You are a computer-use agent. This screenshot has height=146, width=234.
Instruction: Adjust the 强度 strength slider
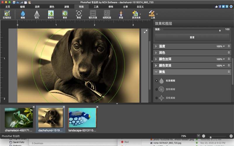tap(220, 30)
